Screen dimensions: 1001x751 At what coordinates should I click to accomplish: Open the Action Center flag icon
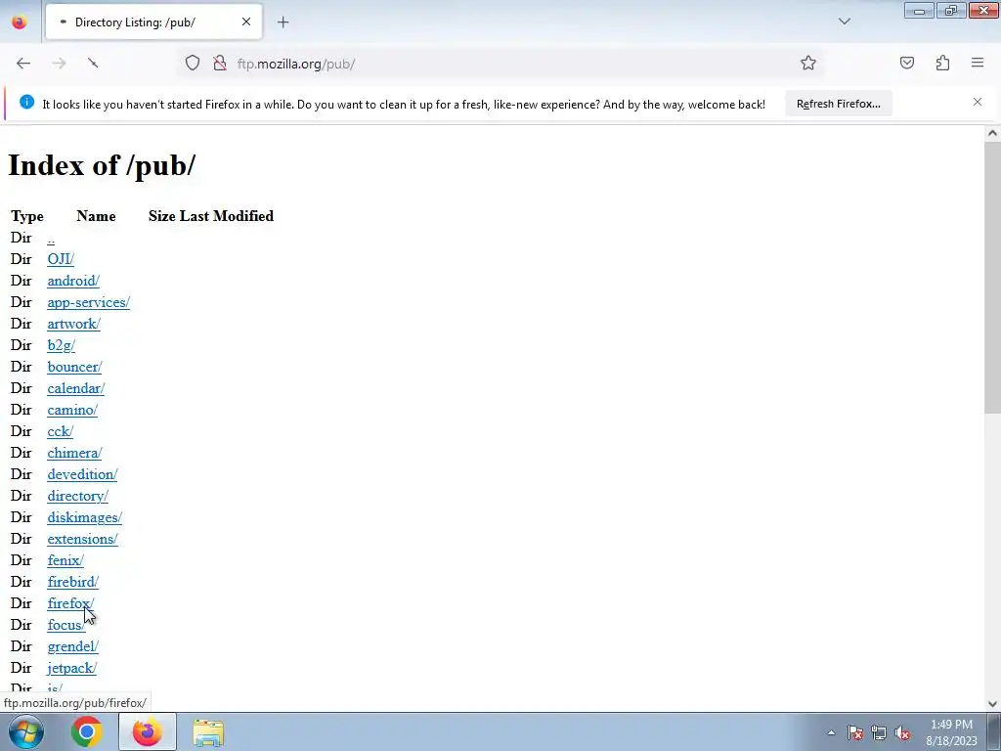pyautogui.click(x=855, y=733)
